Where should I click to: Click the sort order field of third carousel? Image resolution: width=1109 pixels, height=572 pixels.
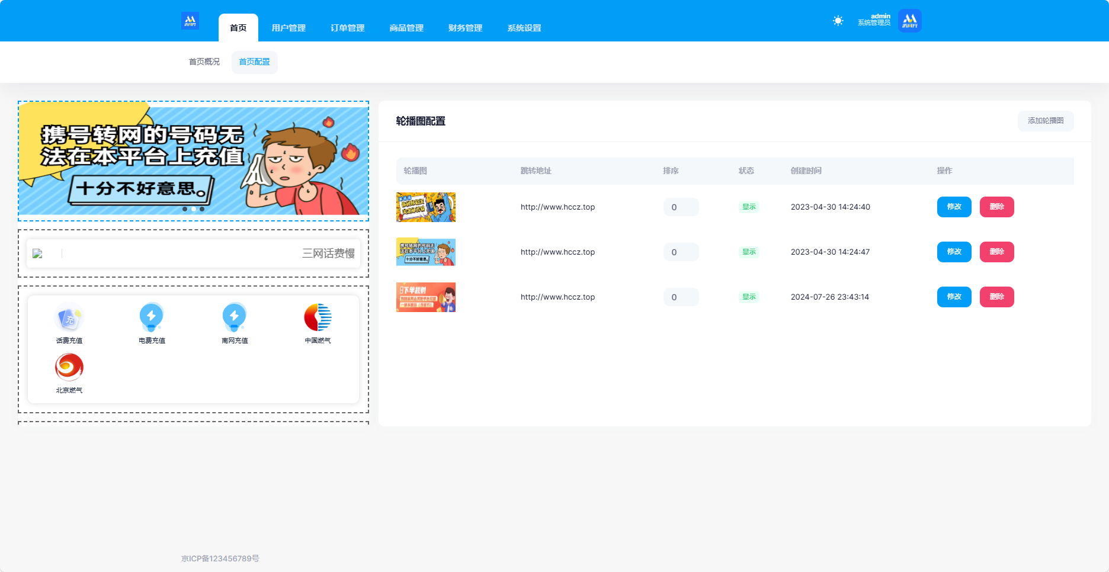pos(681,297)
